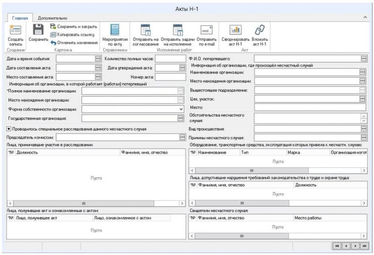Open selector for Государственная организация
The image size is (374, 255).
[x=181, y=118]
